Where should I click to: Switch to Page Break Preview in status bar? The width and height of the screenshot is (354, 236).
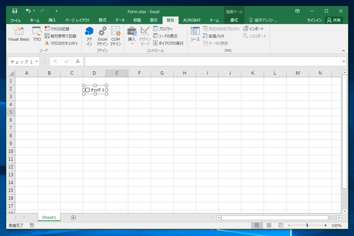281,225
